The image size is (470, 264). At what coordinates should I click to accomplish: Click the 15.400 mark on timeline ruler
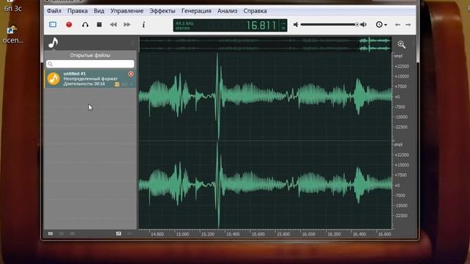point(233,234)
